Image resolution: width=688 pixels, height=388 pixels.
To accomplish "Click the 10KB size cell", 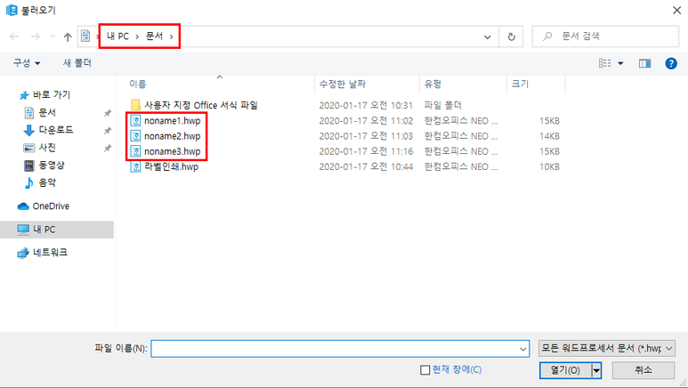I will [549, 166].
